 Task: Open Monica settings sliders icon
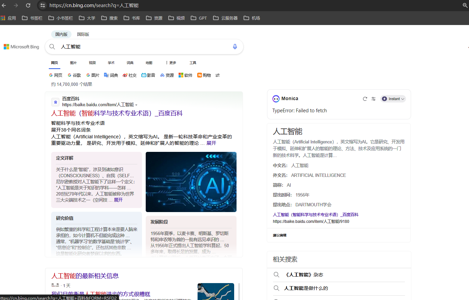(x=373, y=99)
